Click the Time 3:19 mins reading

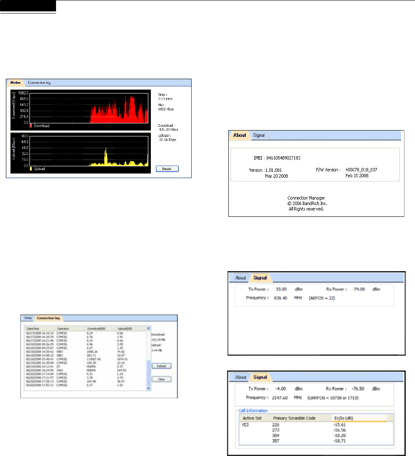click(165, 97)
